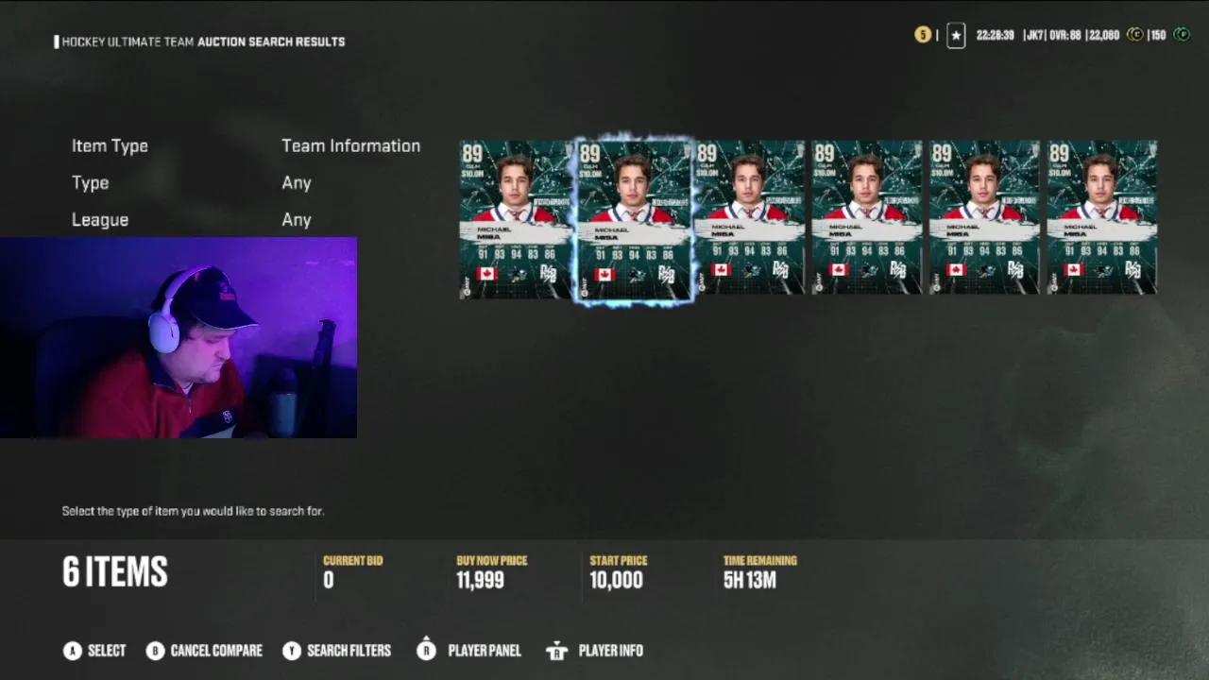Screen dimensions: 1209x680
Task: Select the Search Filters label
Action: click(349, 651)
